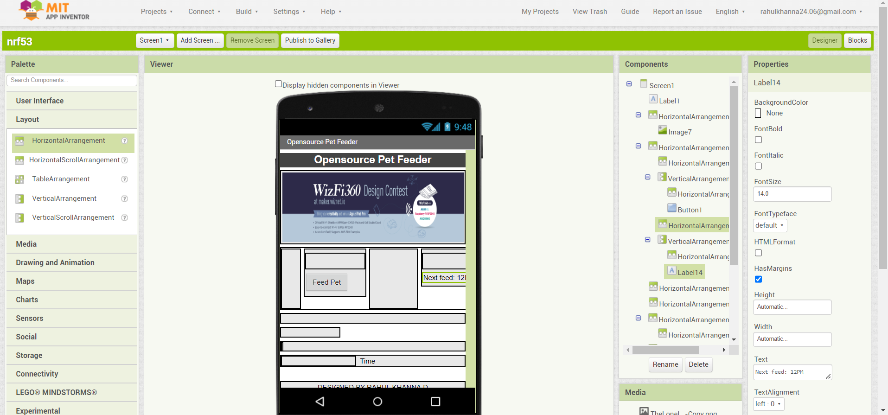Collapse HorizontalArrangement node containing Image7

coord(638,115)
